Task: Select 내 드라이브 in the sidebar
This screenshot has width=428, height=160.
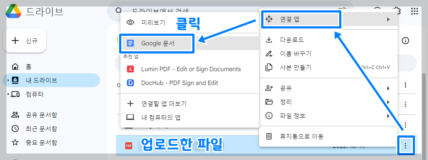Action: click(x=51, y=80)
